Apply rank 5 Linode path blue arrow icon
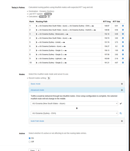 (123, 42)
